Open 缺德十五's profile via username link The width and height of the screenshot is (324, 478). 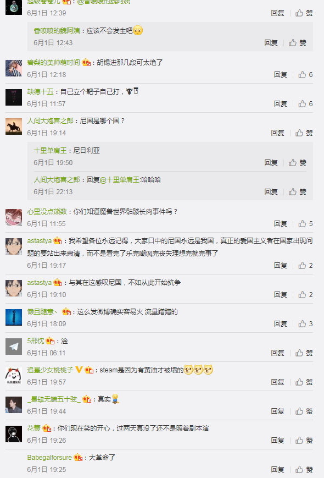tap(40, 92)
